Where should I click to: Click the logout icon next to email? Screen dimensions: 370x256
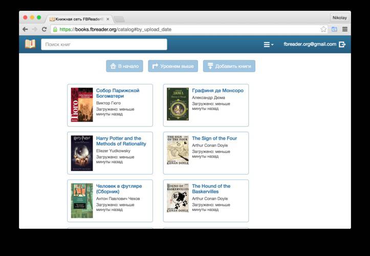click(x=342, y=45)
